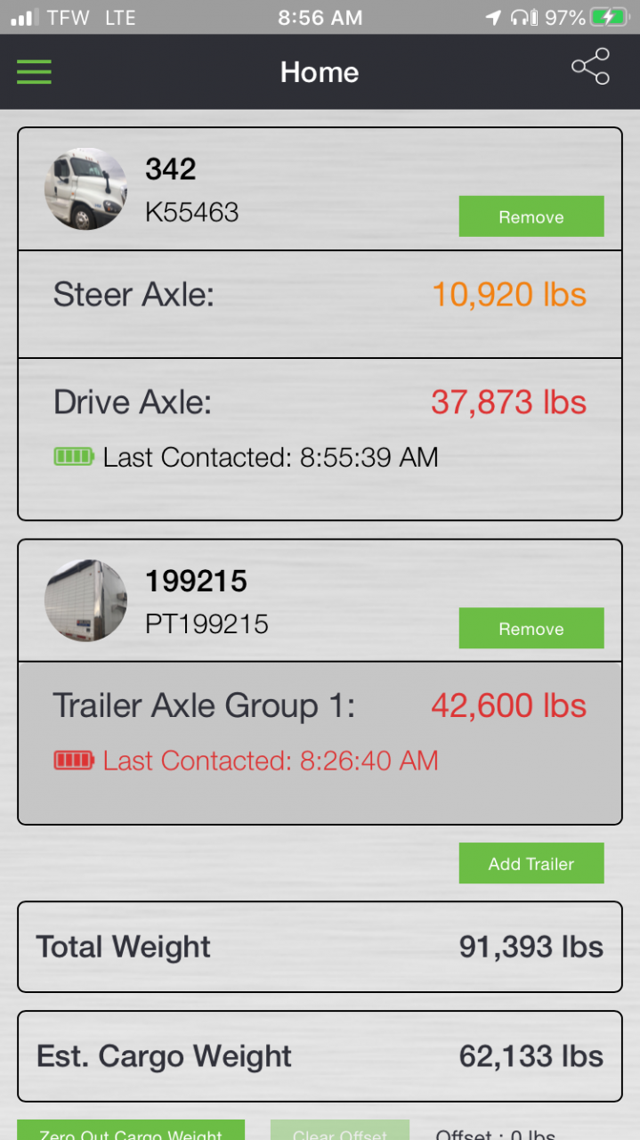Tap the red battery icon under Trailer Axle
This screenshot has width=640, height=1140.
coord(74,761)
